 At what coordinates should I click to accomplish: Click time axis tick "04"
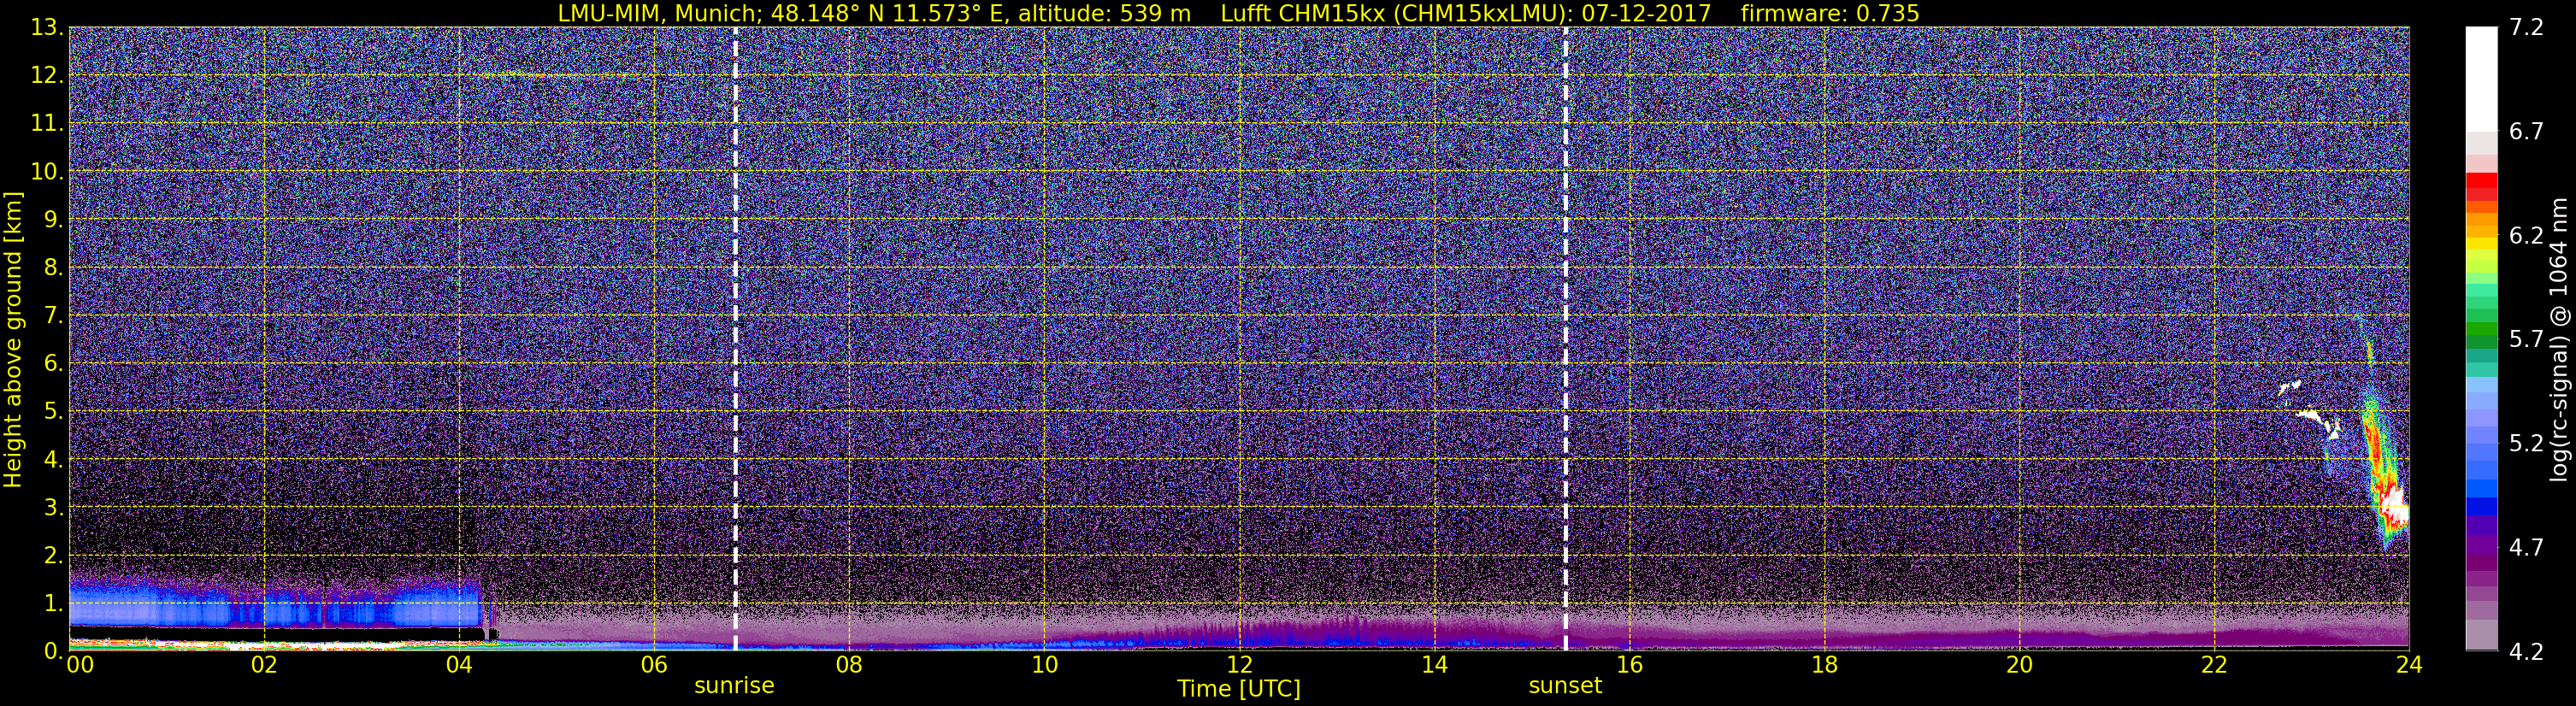click(x=459, y=665)
